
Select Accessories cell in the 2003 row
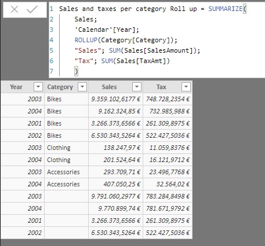click(66, 172)
